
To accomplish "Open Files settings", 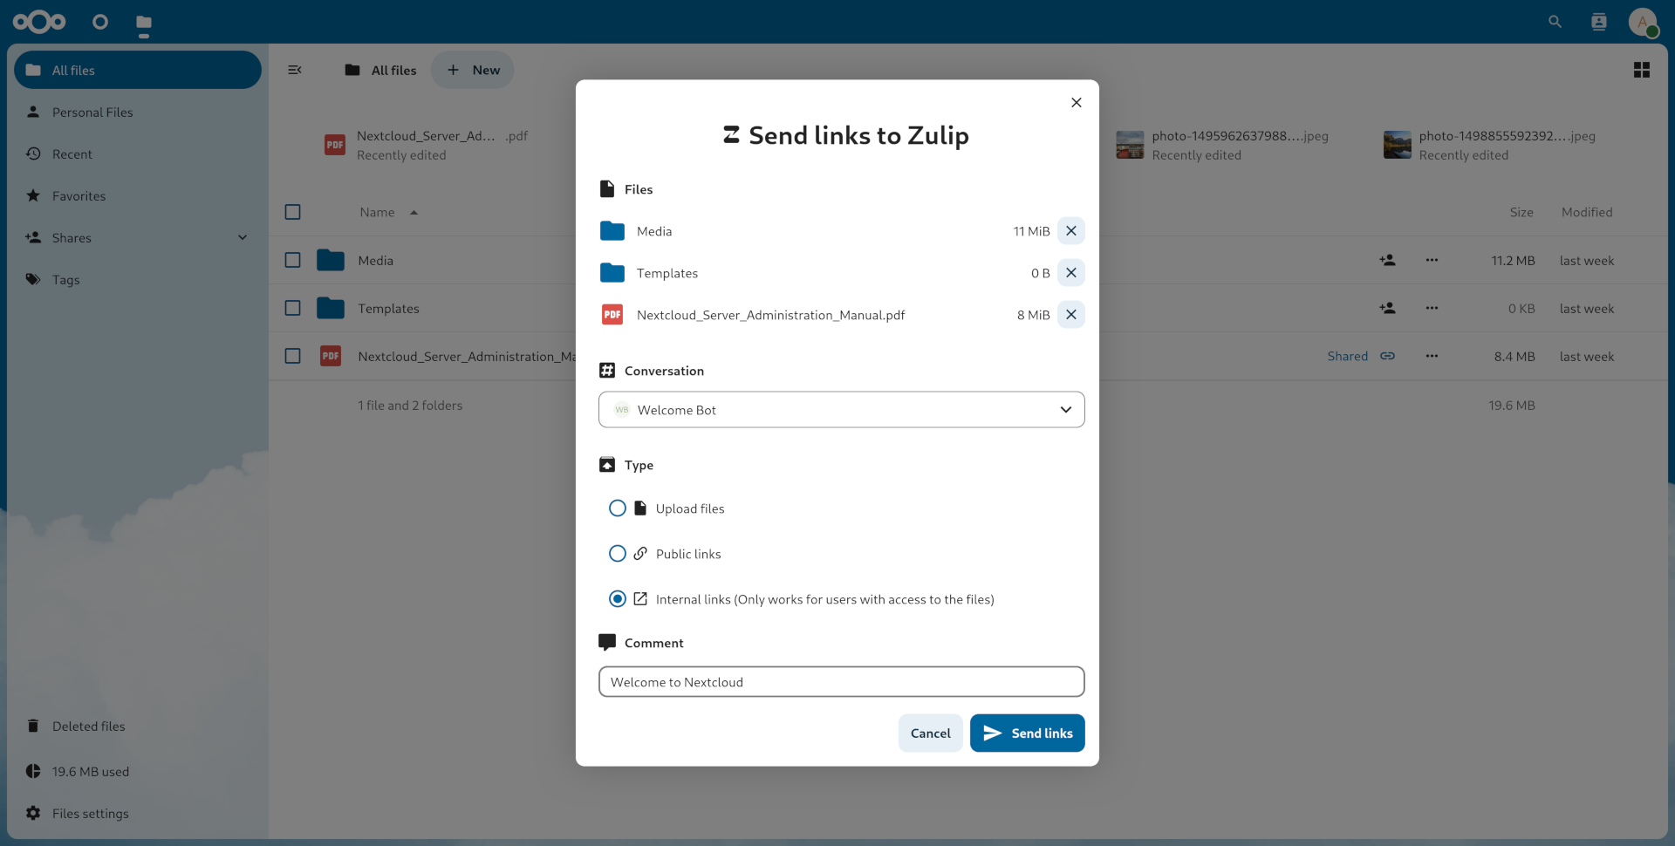I will (x=138, y=813).
